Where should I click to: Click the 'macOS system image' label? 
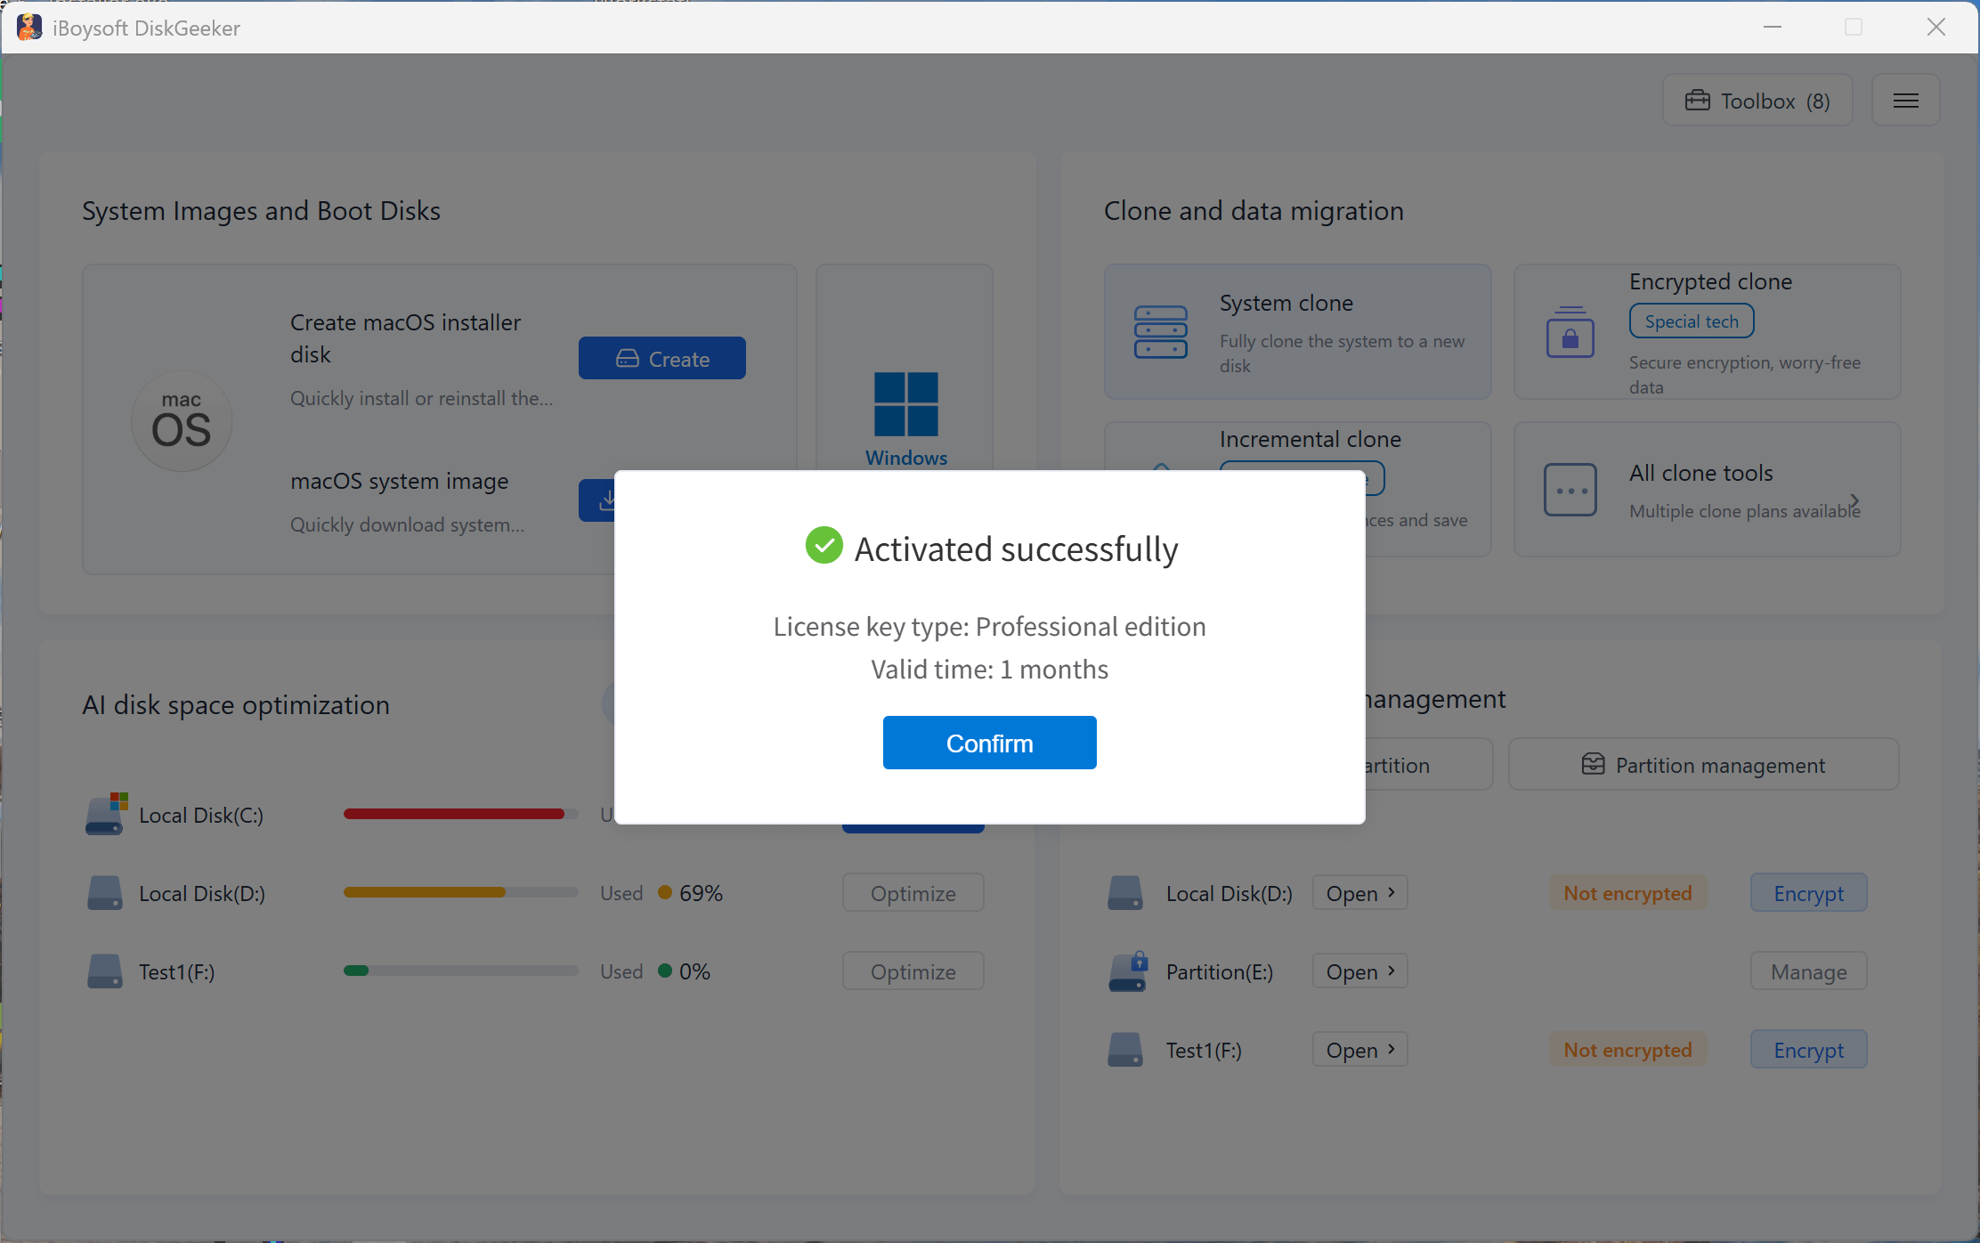[400, 481]
